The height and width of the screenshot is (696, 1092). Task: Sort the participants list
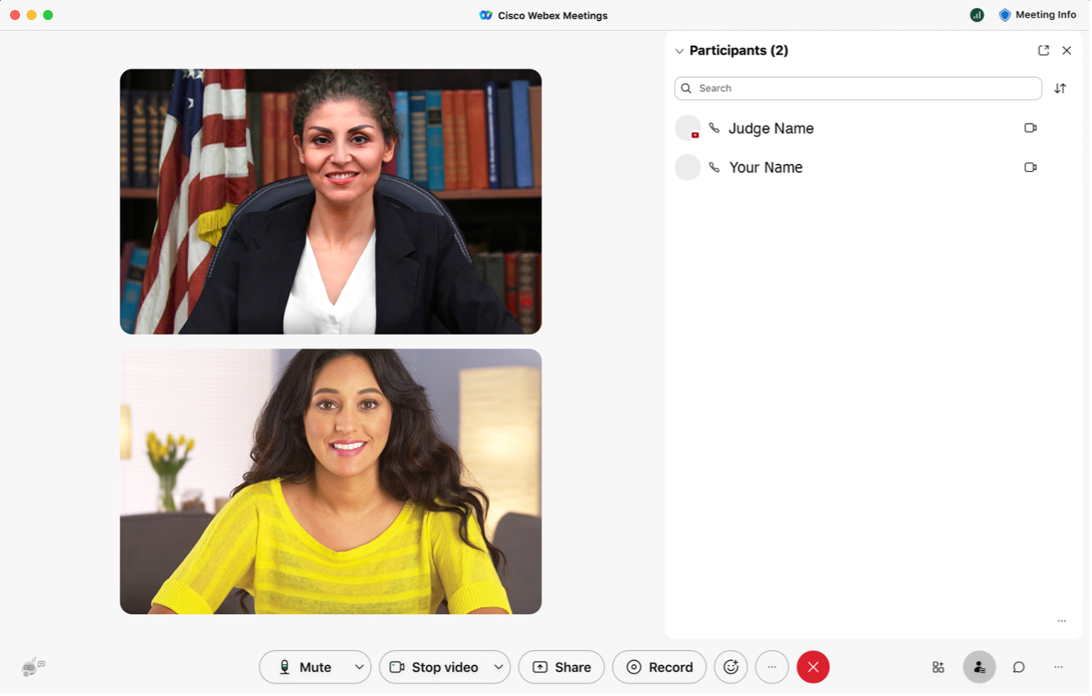click(1060, 88)
